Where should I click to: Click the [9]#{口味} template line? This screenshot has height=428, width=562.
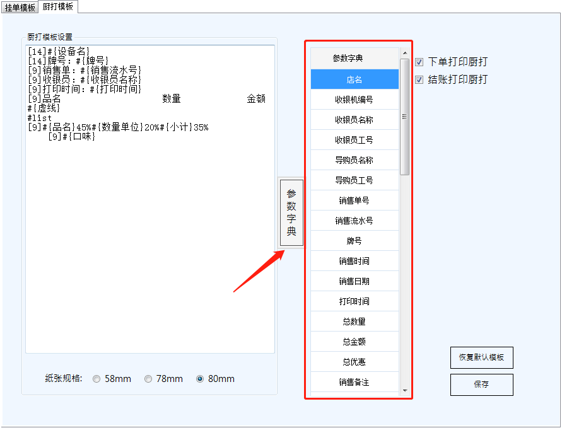(x=71, y=136)
